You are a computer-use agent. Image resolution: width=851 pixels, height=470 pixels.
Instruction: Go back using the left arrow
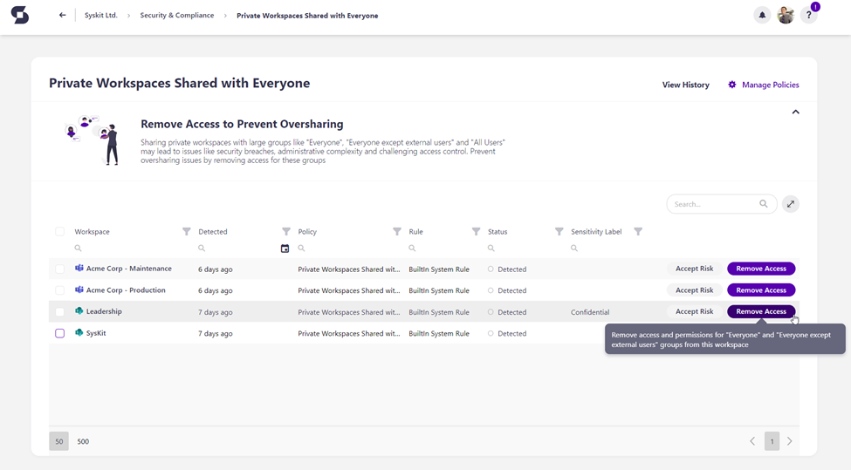(x=63, y=15)
